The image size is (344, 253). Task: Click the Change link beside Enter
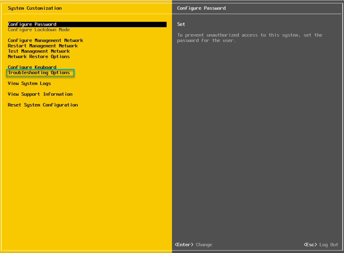coord(204,244)
